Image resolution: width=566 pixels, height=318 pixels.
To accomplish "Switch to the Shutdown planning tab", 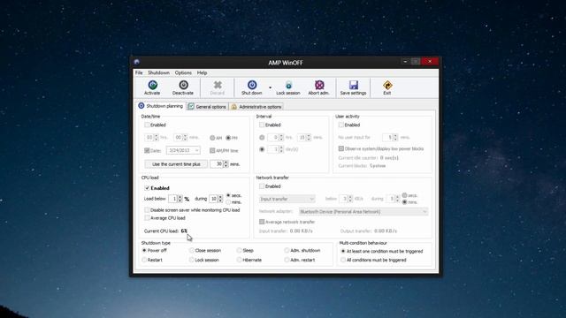I will (161, 106).
